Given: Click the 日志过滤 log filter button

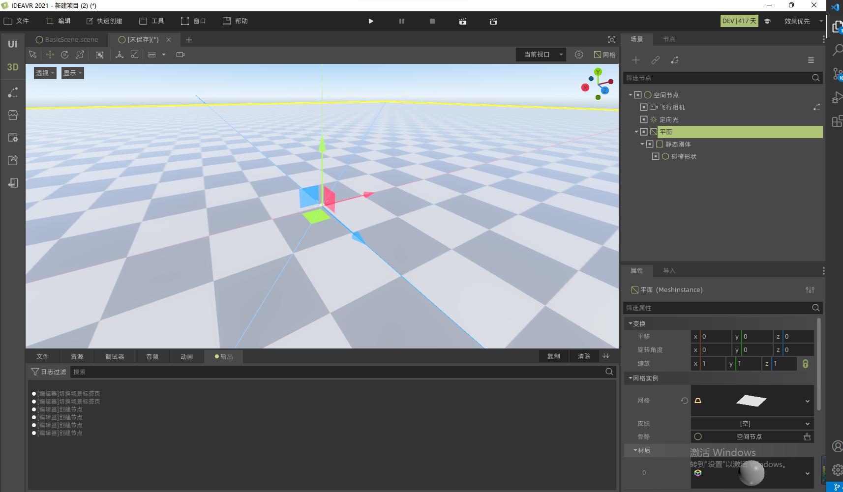Looking at the screenshot, I should [49, 372].
